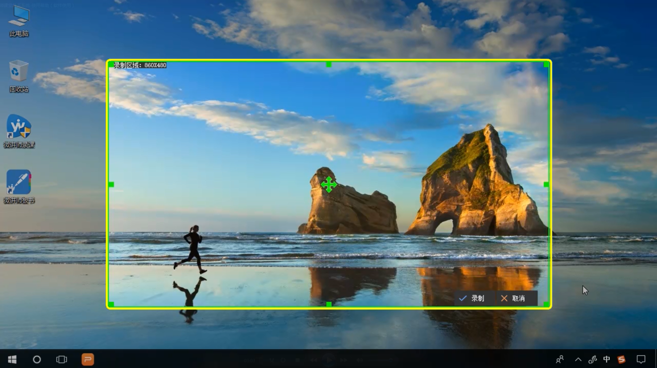This screenshot has height=368, width=657.
Task: Open the pen Windows Ink tray icon
Action: 592,359
